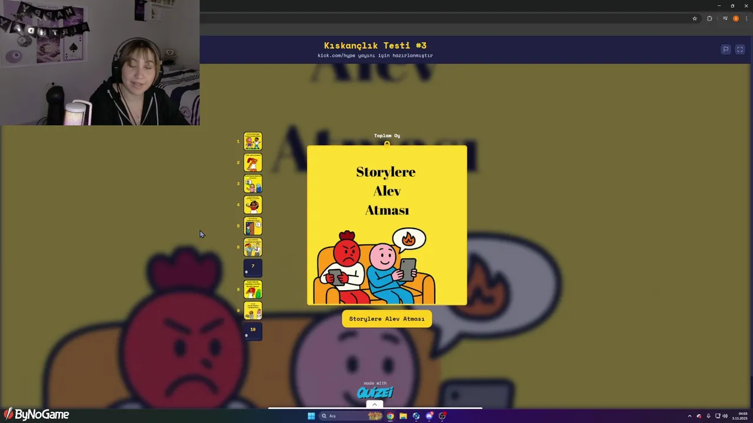
Task: Open the taskbar clock showing 04:03
Action: 739,416
